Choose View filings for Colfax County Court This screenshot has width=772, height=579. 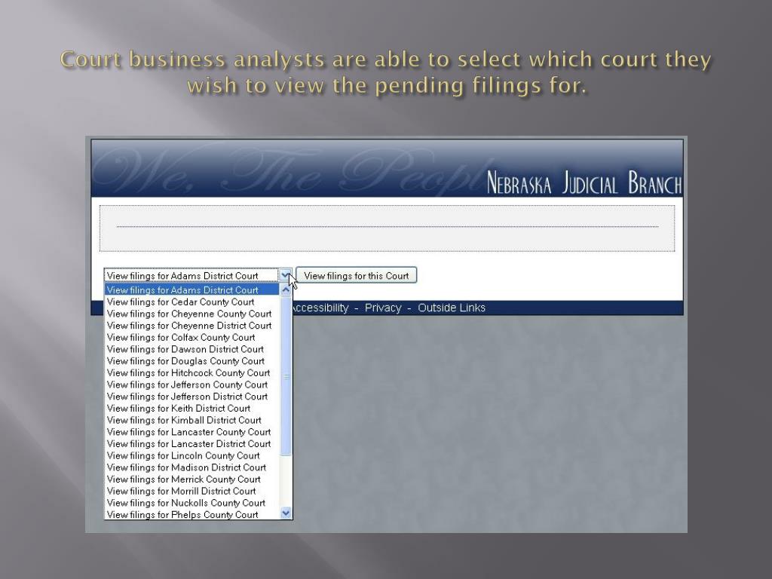[192, 337]
